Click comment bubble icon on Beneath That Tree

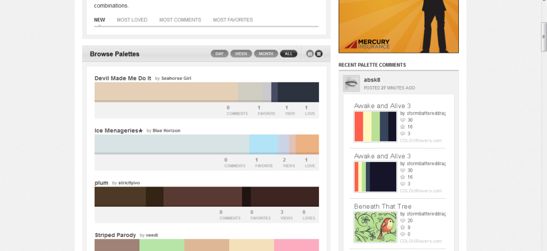point(403,234)
